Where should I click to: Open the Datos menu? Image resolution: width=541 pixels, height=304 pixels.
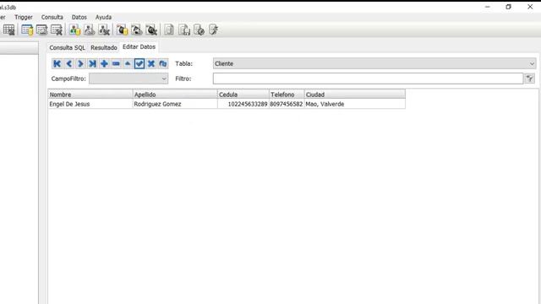(79, 17)
